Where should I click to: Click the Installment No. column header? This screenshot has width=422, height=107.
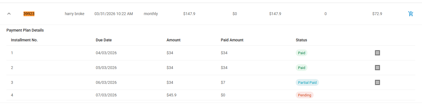24,40
